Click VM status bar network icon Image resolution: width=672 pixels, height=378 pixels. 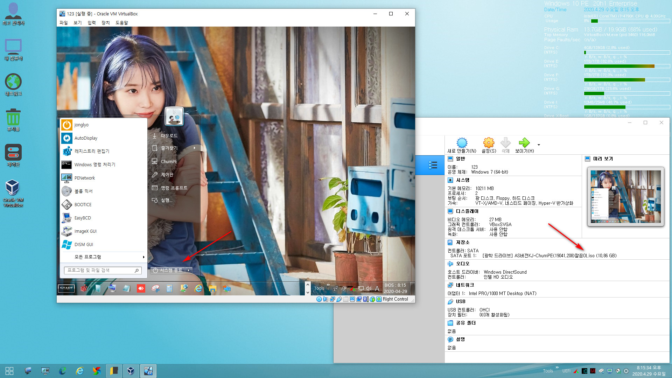[332, 299]
